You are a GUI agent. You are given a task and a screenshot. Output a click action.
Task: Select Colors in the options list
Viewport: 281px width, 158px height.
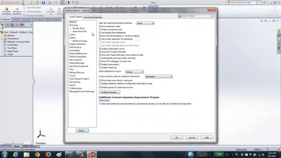(x=72, y=35)
